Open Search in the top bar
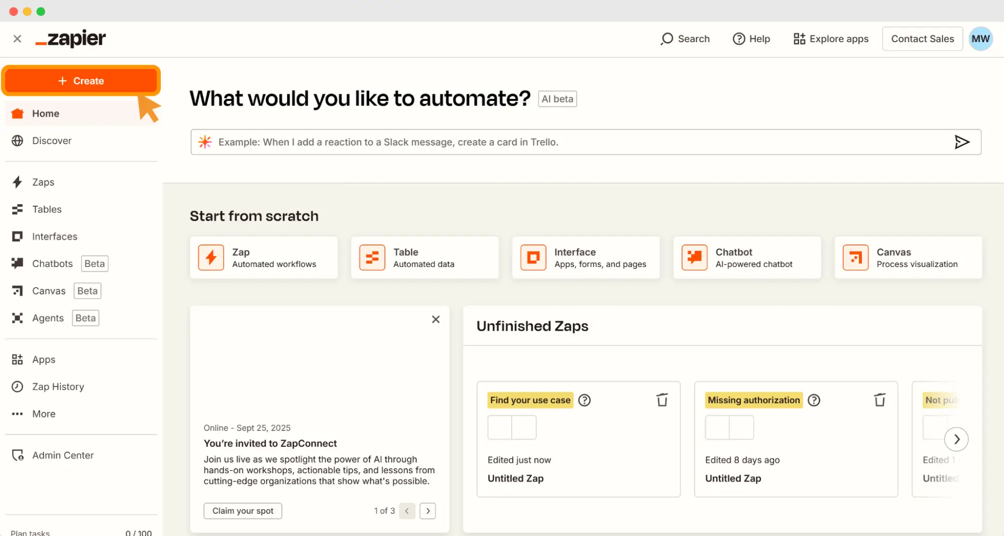The image size is (1004, 536). click(x=685, y=39)
